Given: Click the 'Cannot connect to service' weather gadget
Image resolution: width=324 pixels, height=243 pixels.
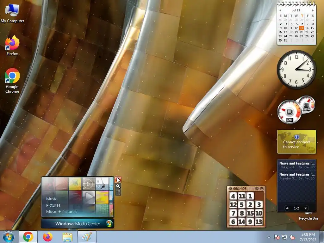Looking at the screenshot, I should click(296, 142).
